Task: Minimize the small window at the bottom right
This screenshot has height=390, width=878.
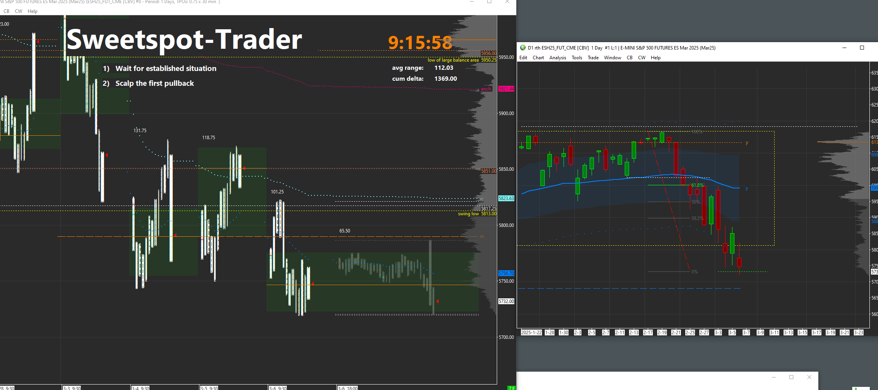Action: [x=774, y=377]
